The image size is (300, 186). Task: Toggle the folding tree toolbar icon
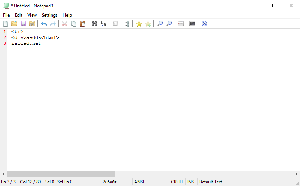click(x=127, y=24)
